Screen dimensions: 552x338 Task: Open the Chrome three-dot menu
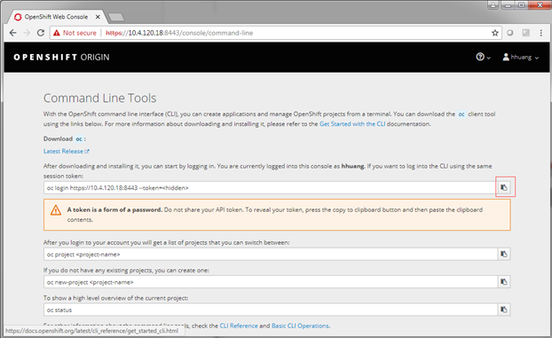point(540,33)
